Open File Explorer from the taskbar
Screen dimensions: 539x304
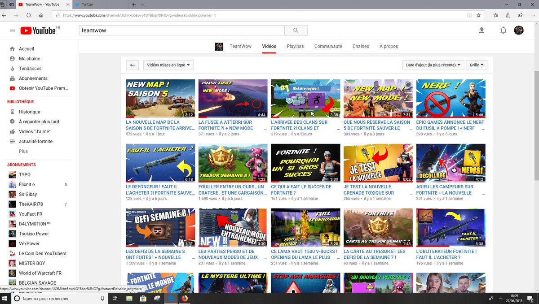click(x=129, y=298)
